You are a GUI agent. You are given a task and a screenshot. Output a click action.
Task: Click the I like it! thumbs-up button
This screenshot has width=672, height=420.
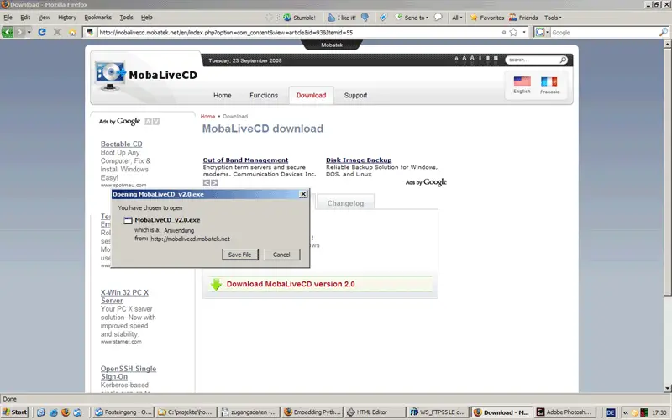tap(342, 18)
